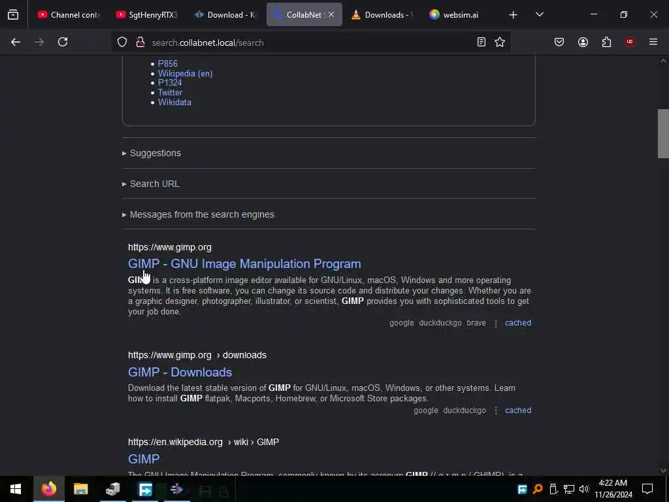Click the shield tracking protection icon
This screenshot has height=502, width=669.
(x=122, y=42)
